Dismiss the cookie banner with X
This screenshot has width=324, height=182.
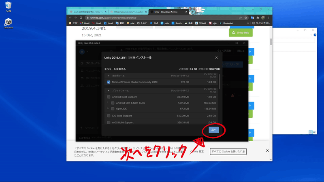pos(267,150)
